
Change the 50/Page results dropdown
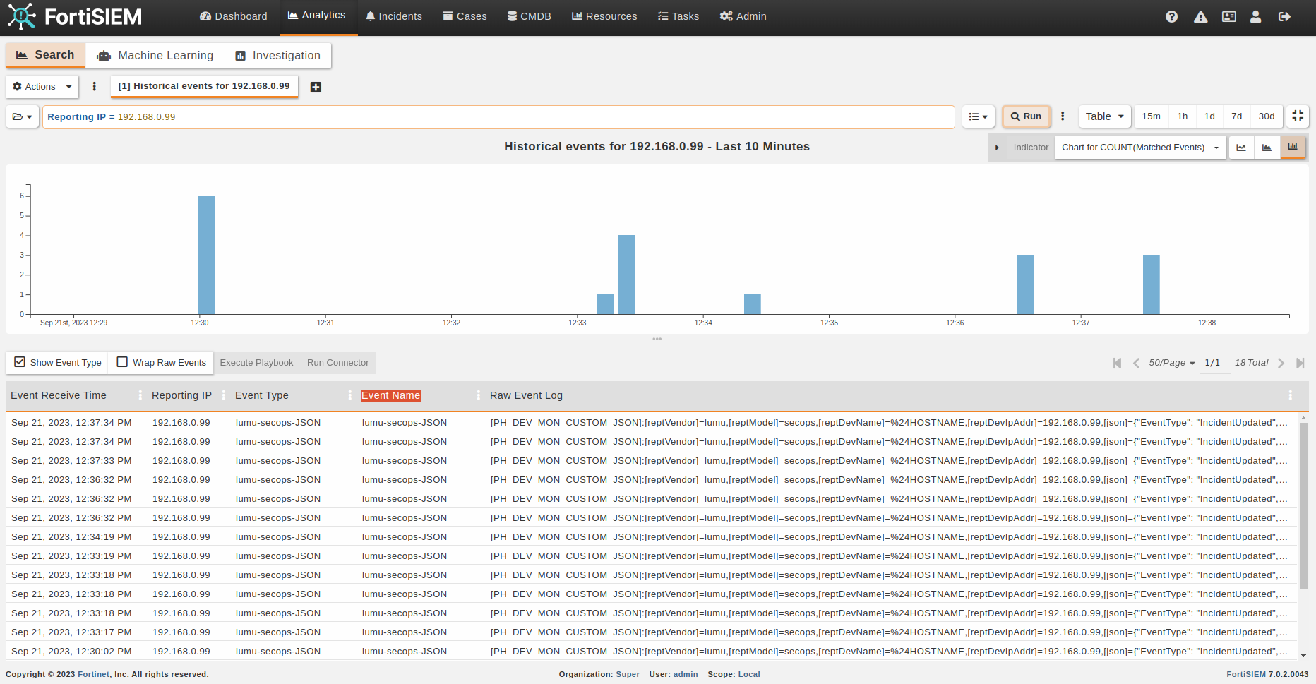1171,363
